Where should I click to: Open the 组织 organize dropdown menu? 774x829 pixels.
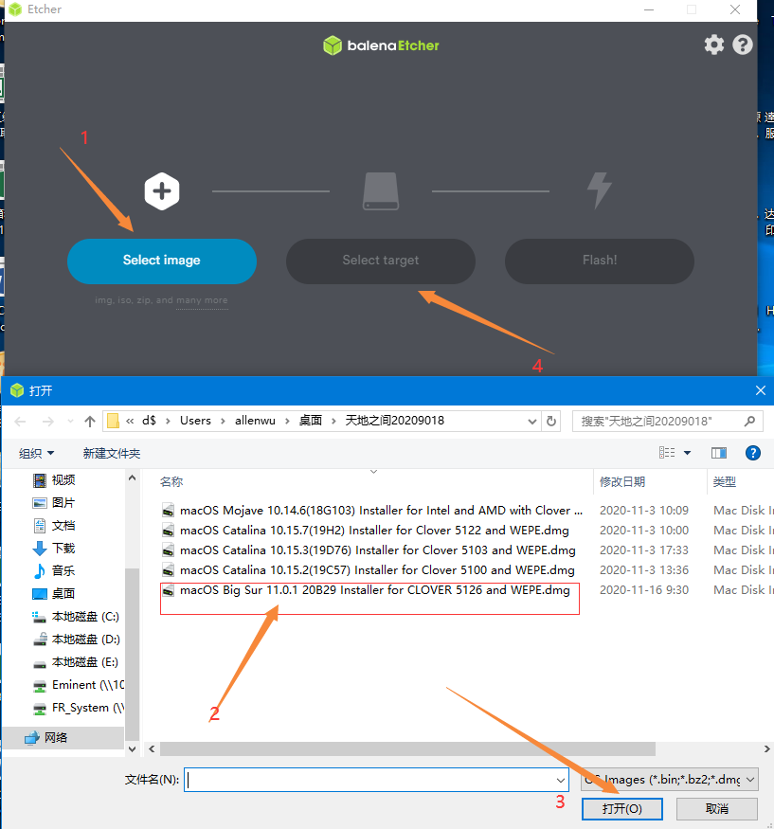[37, 454]
